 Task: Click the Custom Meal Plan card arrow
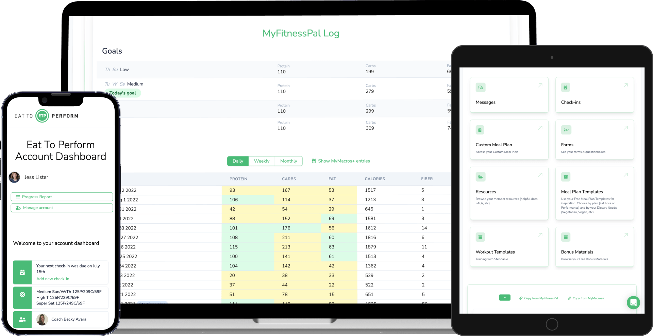pos(540,128)
